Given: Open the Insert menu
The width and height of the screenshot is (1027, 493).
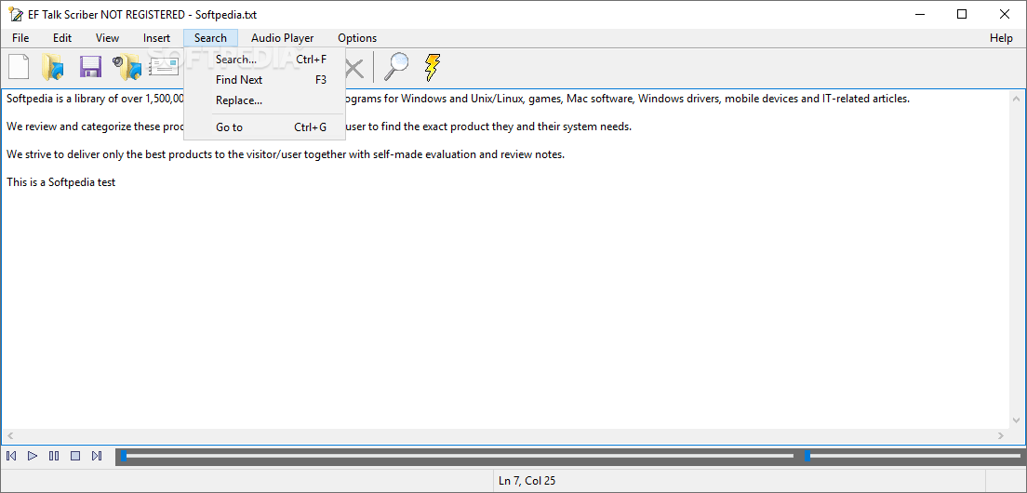Looking at the screenshot, I should pos(156,38).
